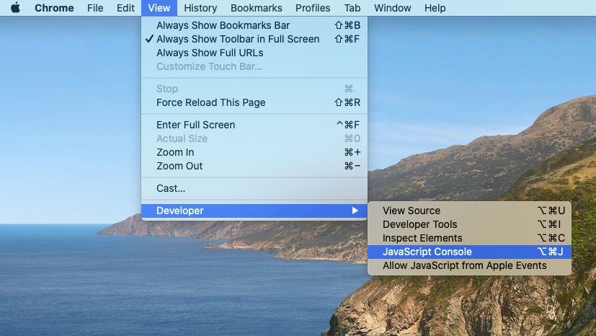Open the Bookmarks menu
This screenshot has height=336, width=596.
[256, 8]
